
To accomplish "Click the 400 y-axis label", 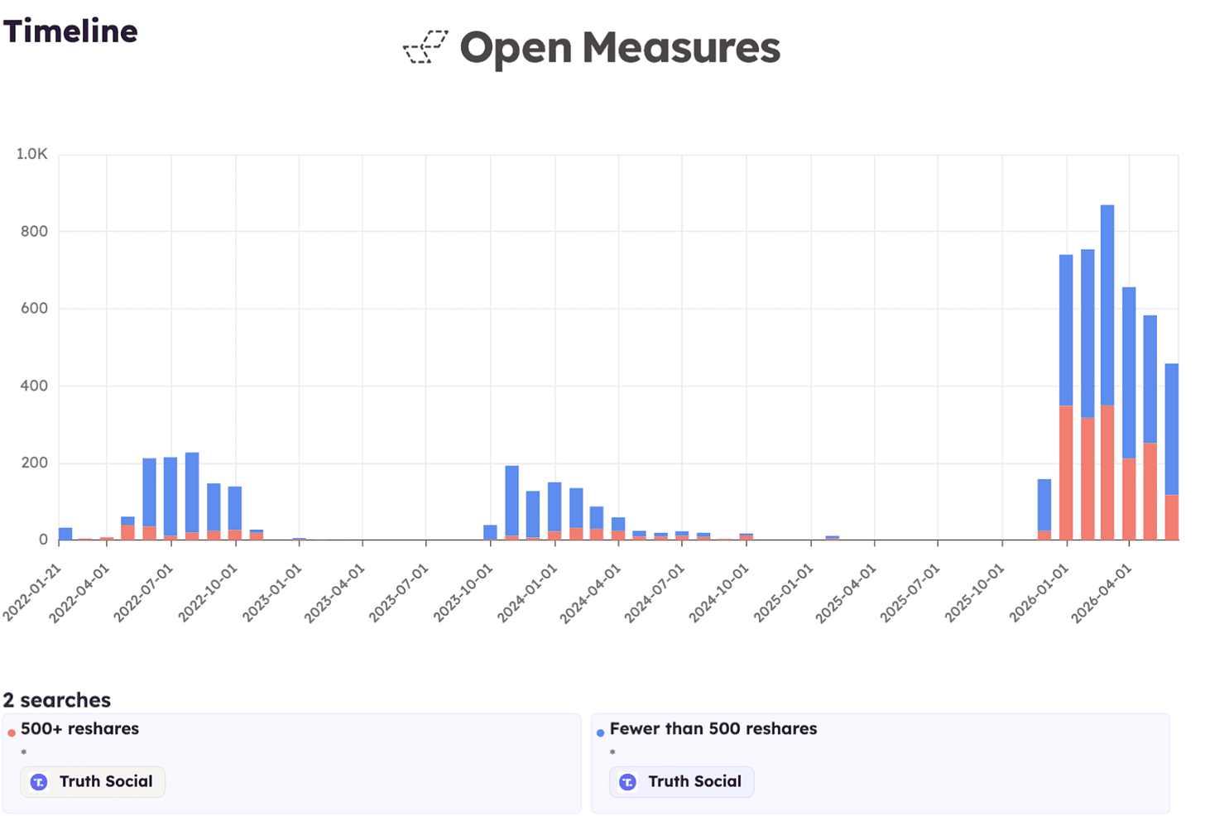I will 35,386.
